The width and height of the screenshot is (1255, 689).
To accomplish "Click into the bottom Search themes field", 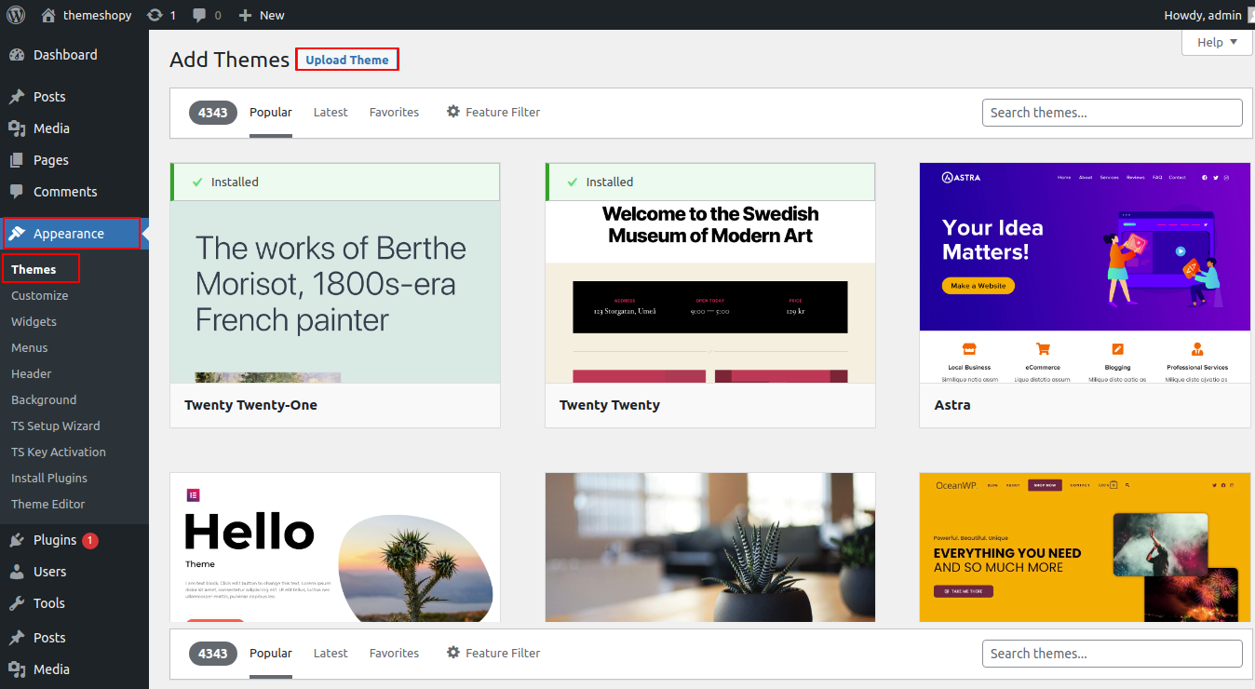I will (1112, 653).
